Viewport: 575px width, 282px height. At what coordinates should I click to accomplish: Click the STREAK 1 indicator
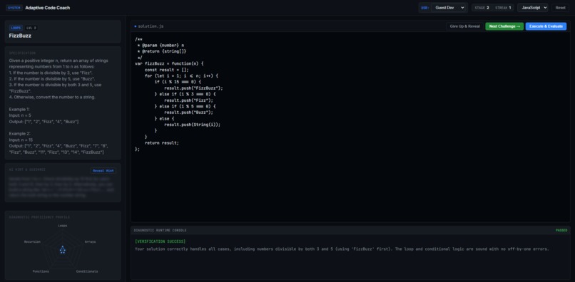tap(503, 8)
